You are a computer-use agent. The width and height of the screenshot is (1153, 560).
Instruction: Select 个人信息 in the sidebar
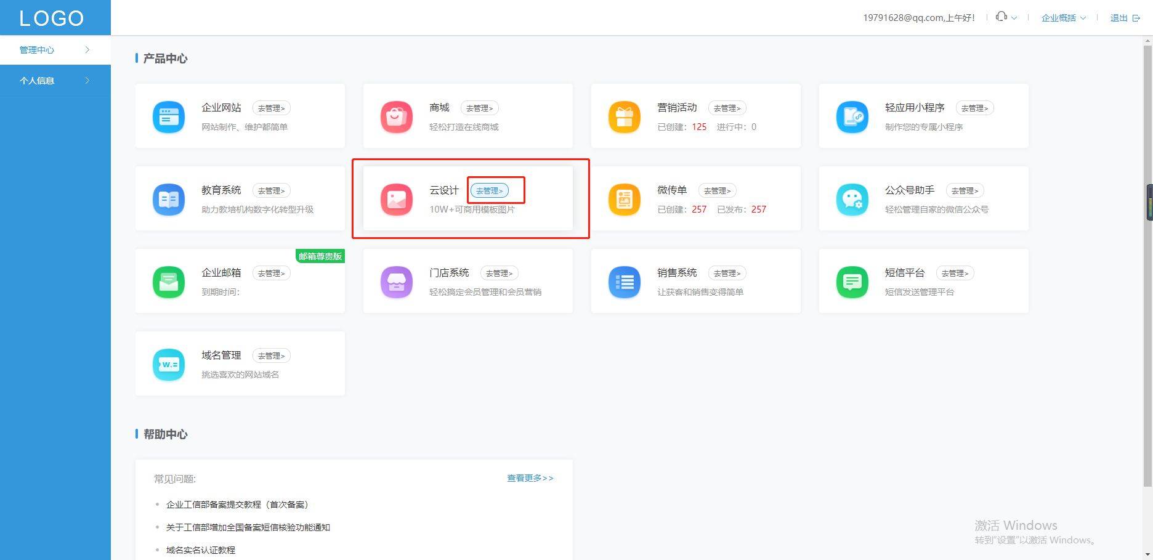coord(55,81)
